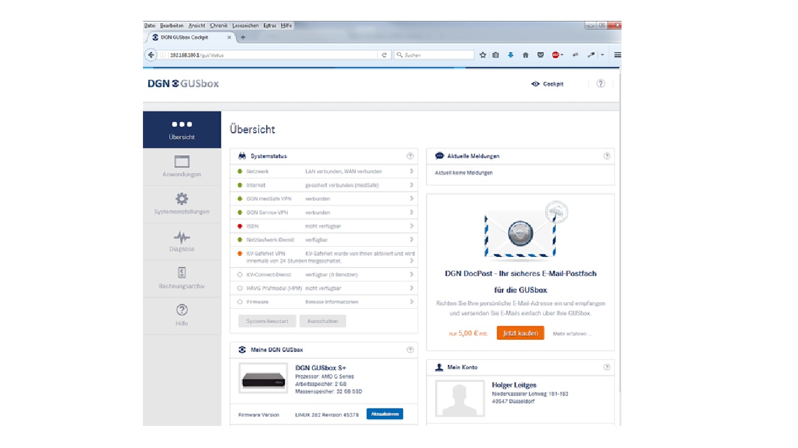The height and width of the screenshot is (448, 798).
Task: Click the DGN GUSbox logo
Action: pyautogui.click(x=183, y=84)
